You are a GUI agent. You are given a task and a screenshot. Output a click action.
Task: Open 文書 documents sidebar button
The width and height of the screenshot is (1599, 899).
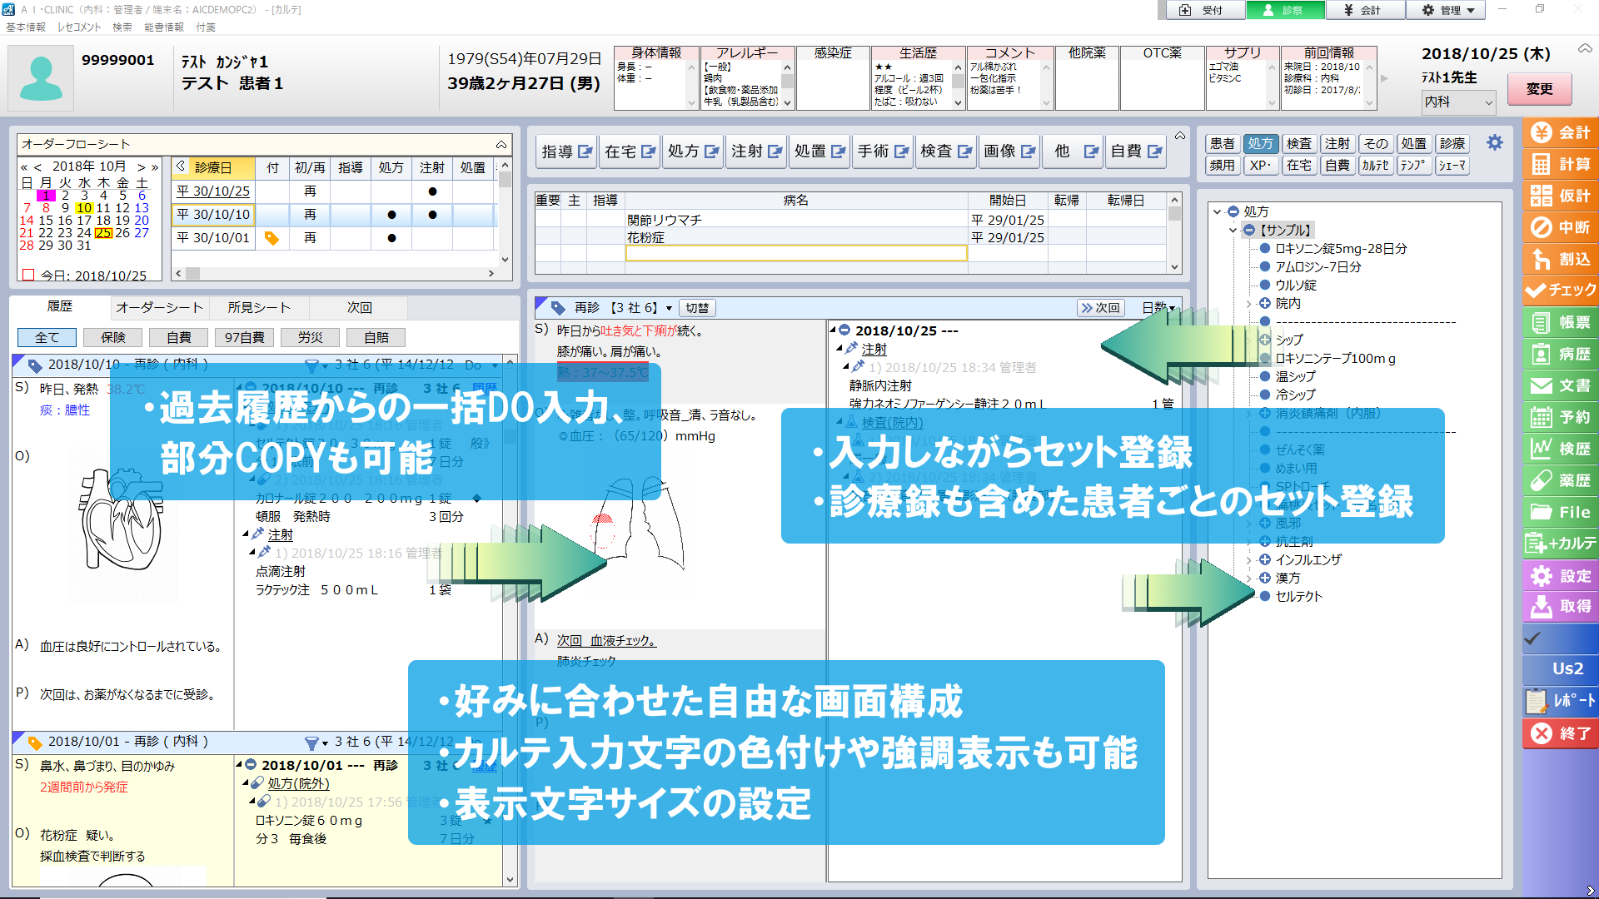pos(1561,386)
